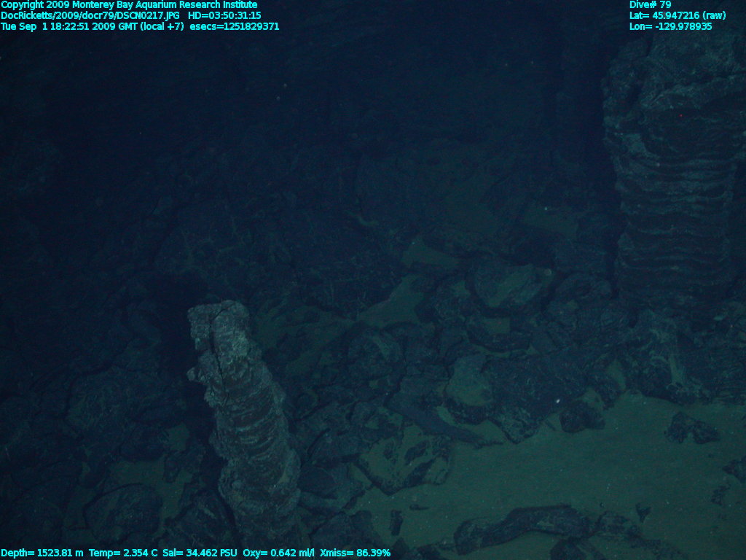Click the Dive# 79 label
The height and width of the screenshot is (560, 746).
pos(650,5)
